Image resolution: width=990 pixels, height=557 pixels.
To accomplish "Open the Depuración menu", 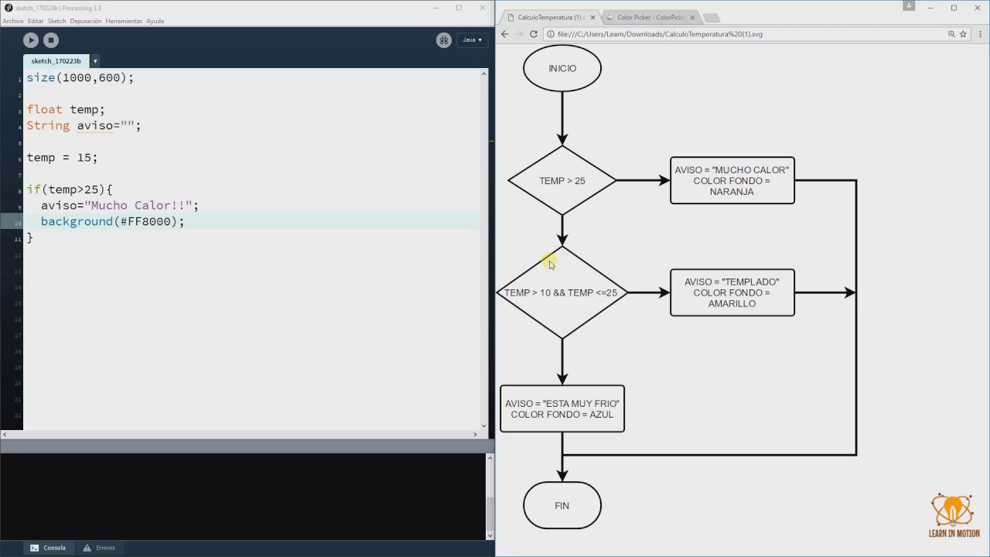I will pyautogui.click(x=86, y=21).
